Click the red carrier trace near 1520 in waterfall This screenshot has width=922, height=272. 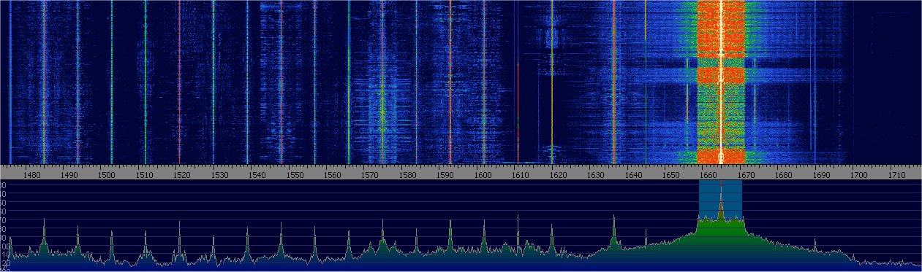179,82
